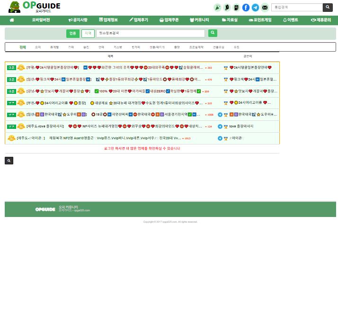Viewport: 338px width, 325px height.
Task: Click the red login notice text
Action: (142, 148)
